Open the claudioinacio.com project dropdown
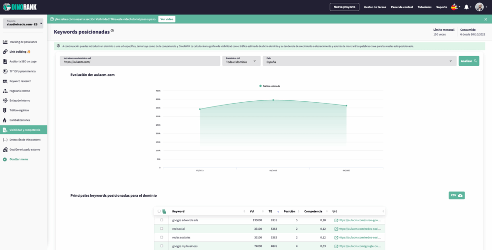 23,23
